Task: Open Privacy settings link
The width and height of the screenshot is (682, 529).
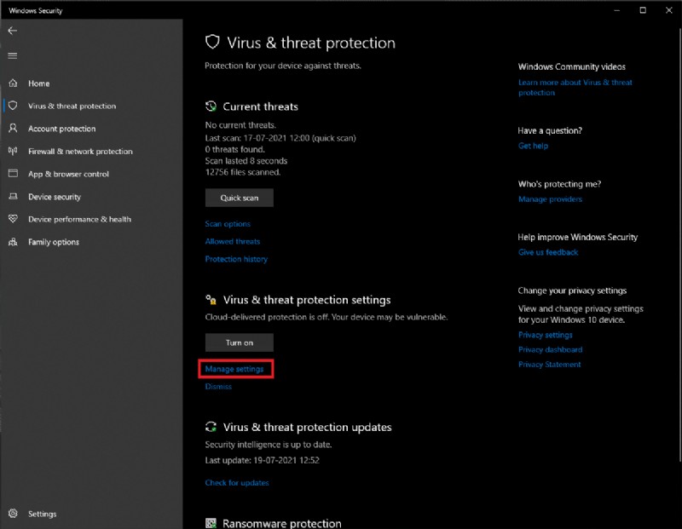Action: coord(545,335)
